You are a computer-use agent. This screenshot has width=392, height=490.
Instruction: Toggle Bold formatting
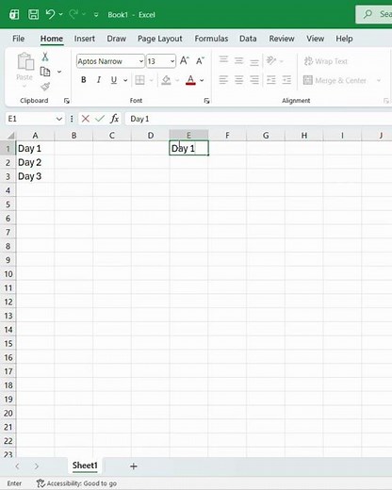click(x=83, y=80)
